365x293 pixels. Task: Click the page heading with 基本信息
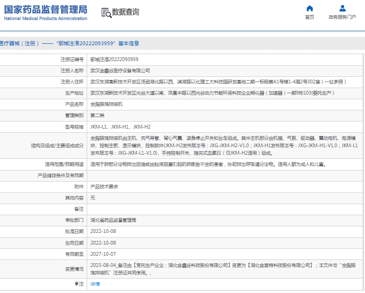pos(69,43)
